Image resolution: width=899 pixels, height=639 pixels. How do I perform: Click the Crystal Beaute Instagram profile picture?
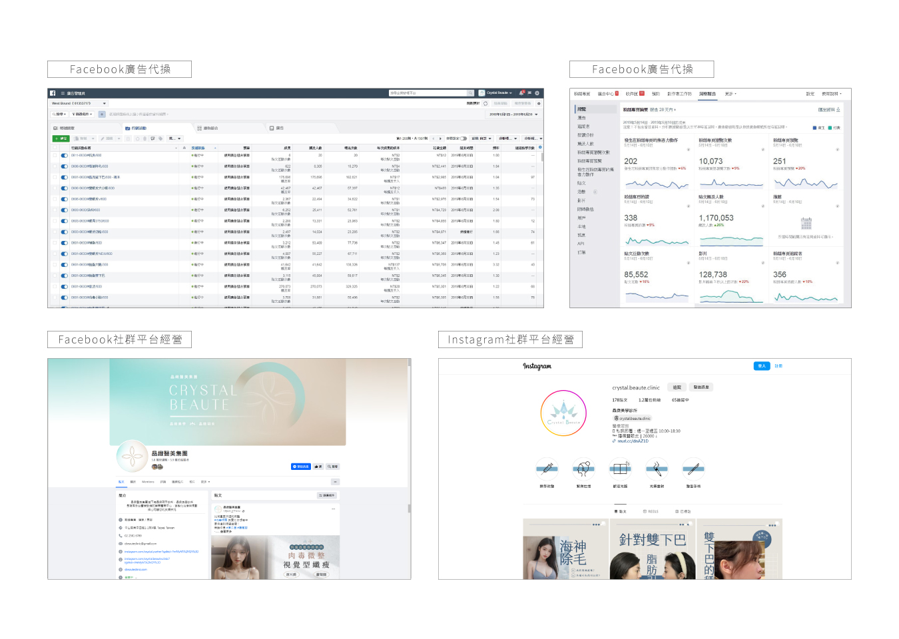click(563, 413)
